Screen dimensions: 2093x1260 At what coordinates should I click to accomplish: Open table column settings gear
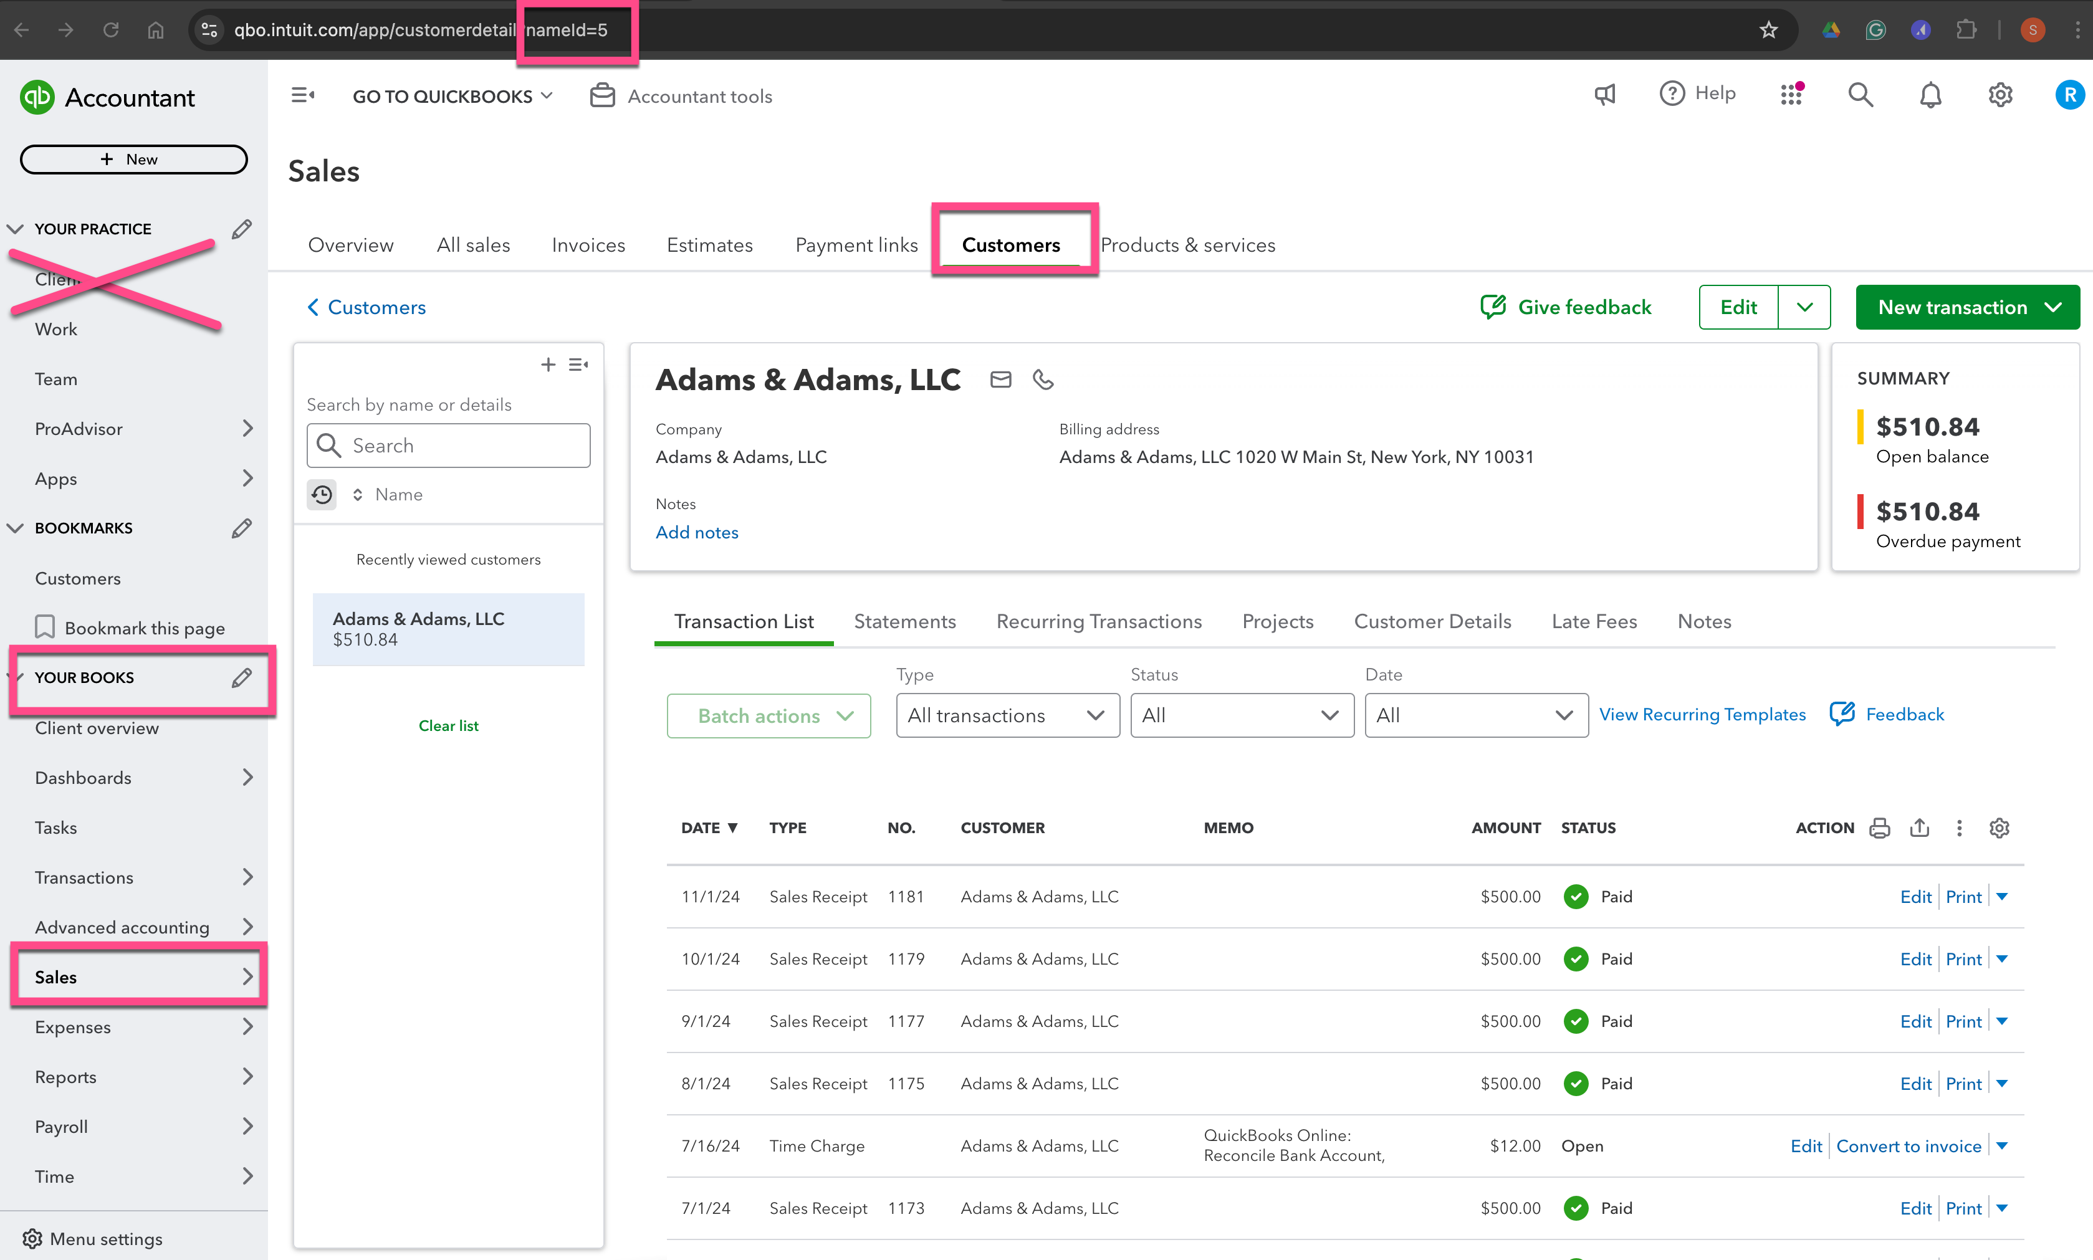[2000, 828]
